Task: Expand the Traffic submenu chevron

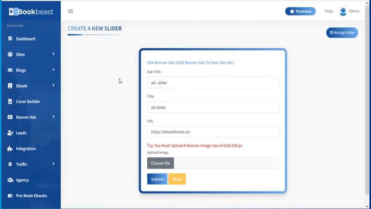Action: 53,164
